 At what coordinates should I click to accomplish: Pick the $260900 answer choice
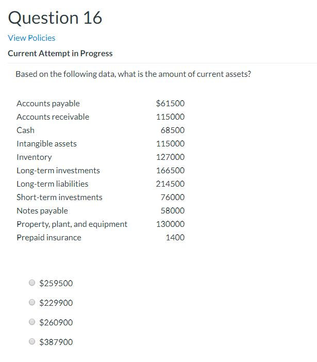tap(32, 322)
